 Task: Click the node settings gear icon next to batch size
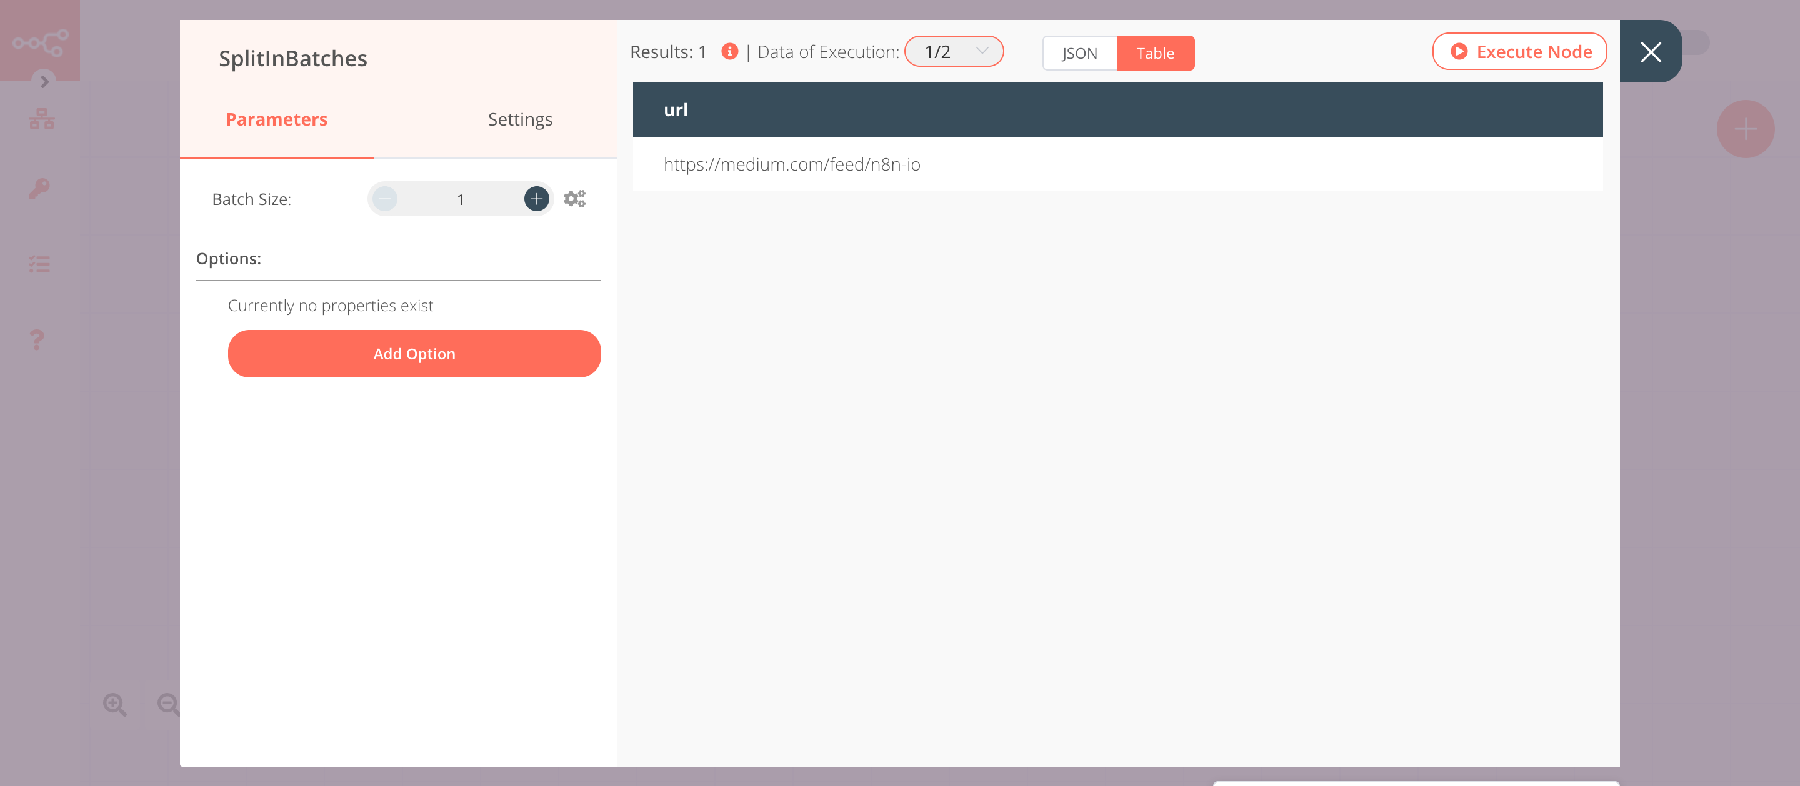click(x=574, y=199)
